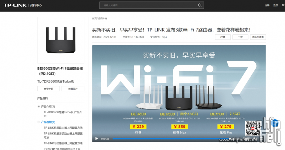285x150 pixels.
Task: Click the TL-7DR6560易展Turbo版 model text
Action: click(x=56, y=82)
